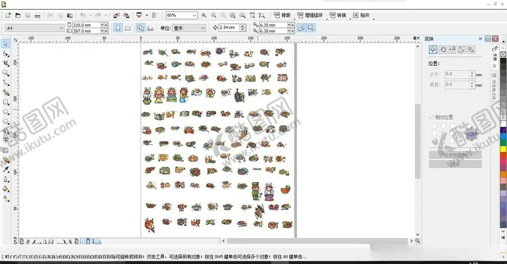Open the undo history dropdown arrow

(x=90, y=15)
